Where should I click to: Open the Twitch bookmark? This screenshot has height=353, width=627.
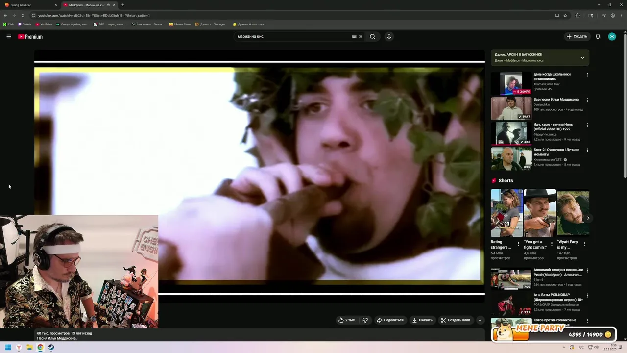pos(24,24)
